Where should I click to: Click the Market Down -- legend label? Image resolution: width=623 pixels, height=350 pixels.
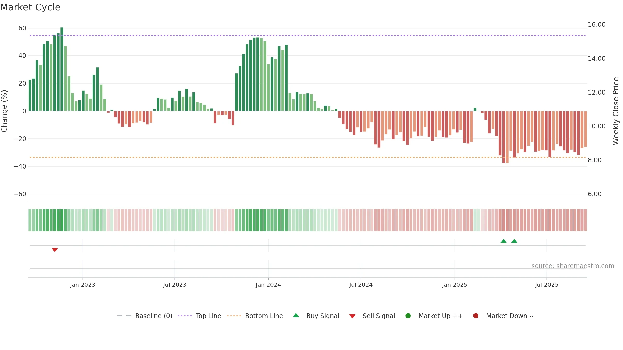(x=510, y=316)
